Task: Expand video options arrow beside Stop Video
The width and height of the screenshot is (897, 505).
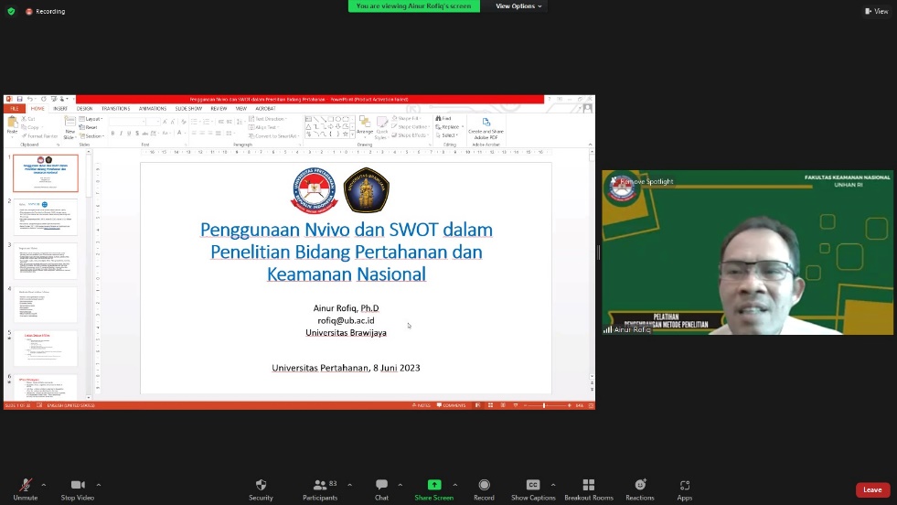Action: (99, 485)
